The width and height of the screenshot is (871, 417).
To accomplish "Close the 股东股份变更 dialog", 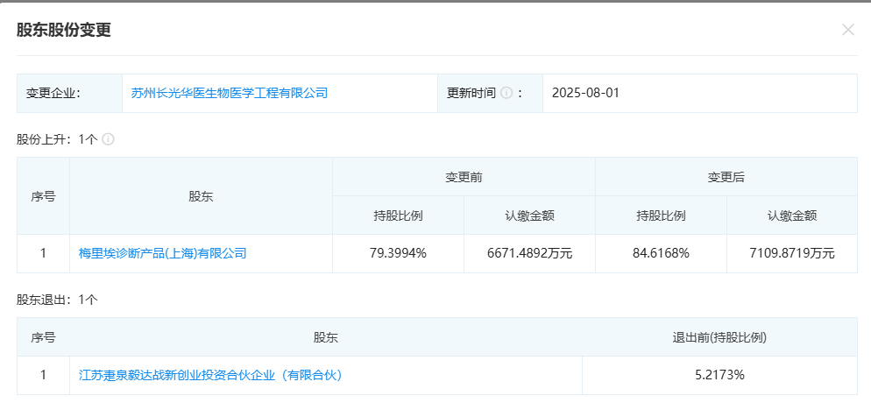I will (x=847, y=30).
